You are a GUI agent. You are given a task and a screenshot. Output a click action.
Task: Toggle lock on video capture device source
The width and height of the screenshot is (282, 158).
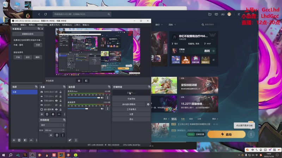pos(60,92)
